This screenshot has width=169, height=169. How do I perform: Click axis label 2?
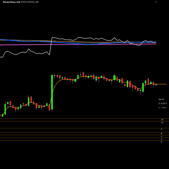point(162,139)
